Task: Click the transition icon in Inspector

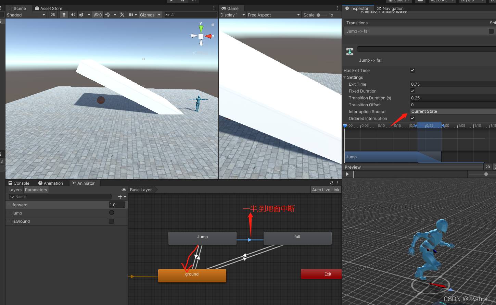Action: click(x=350, y=51)
